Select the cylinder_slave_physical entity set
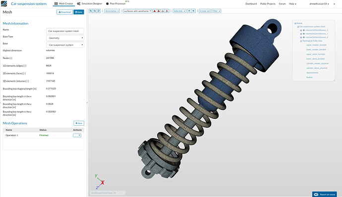Viewport: 342px width, 197px height. pyautogui.click(x=317, y=68)
